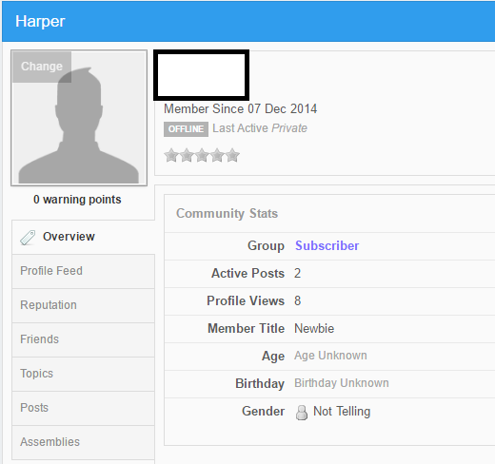Click the Change button on the avatar
Image resolution: width=495 pixels, height=464 pixels.
(x=42, y=67)
